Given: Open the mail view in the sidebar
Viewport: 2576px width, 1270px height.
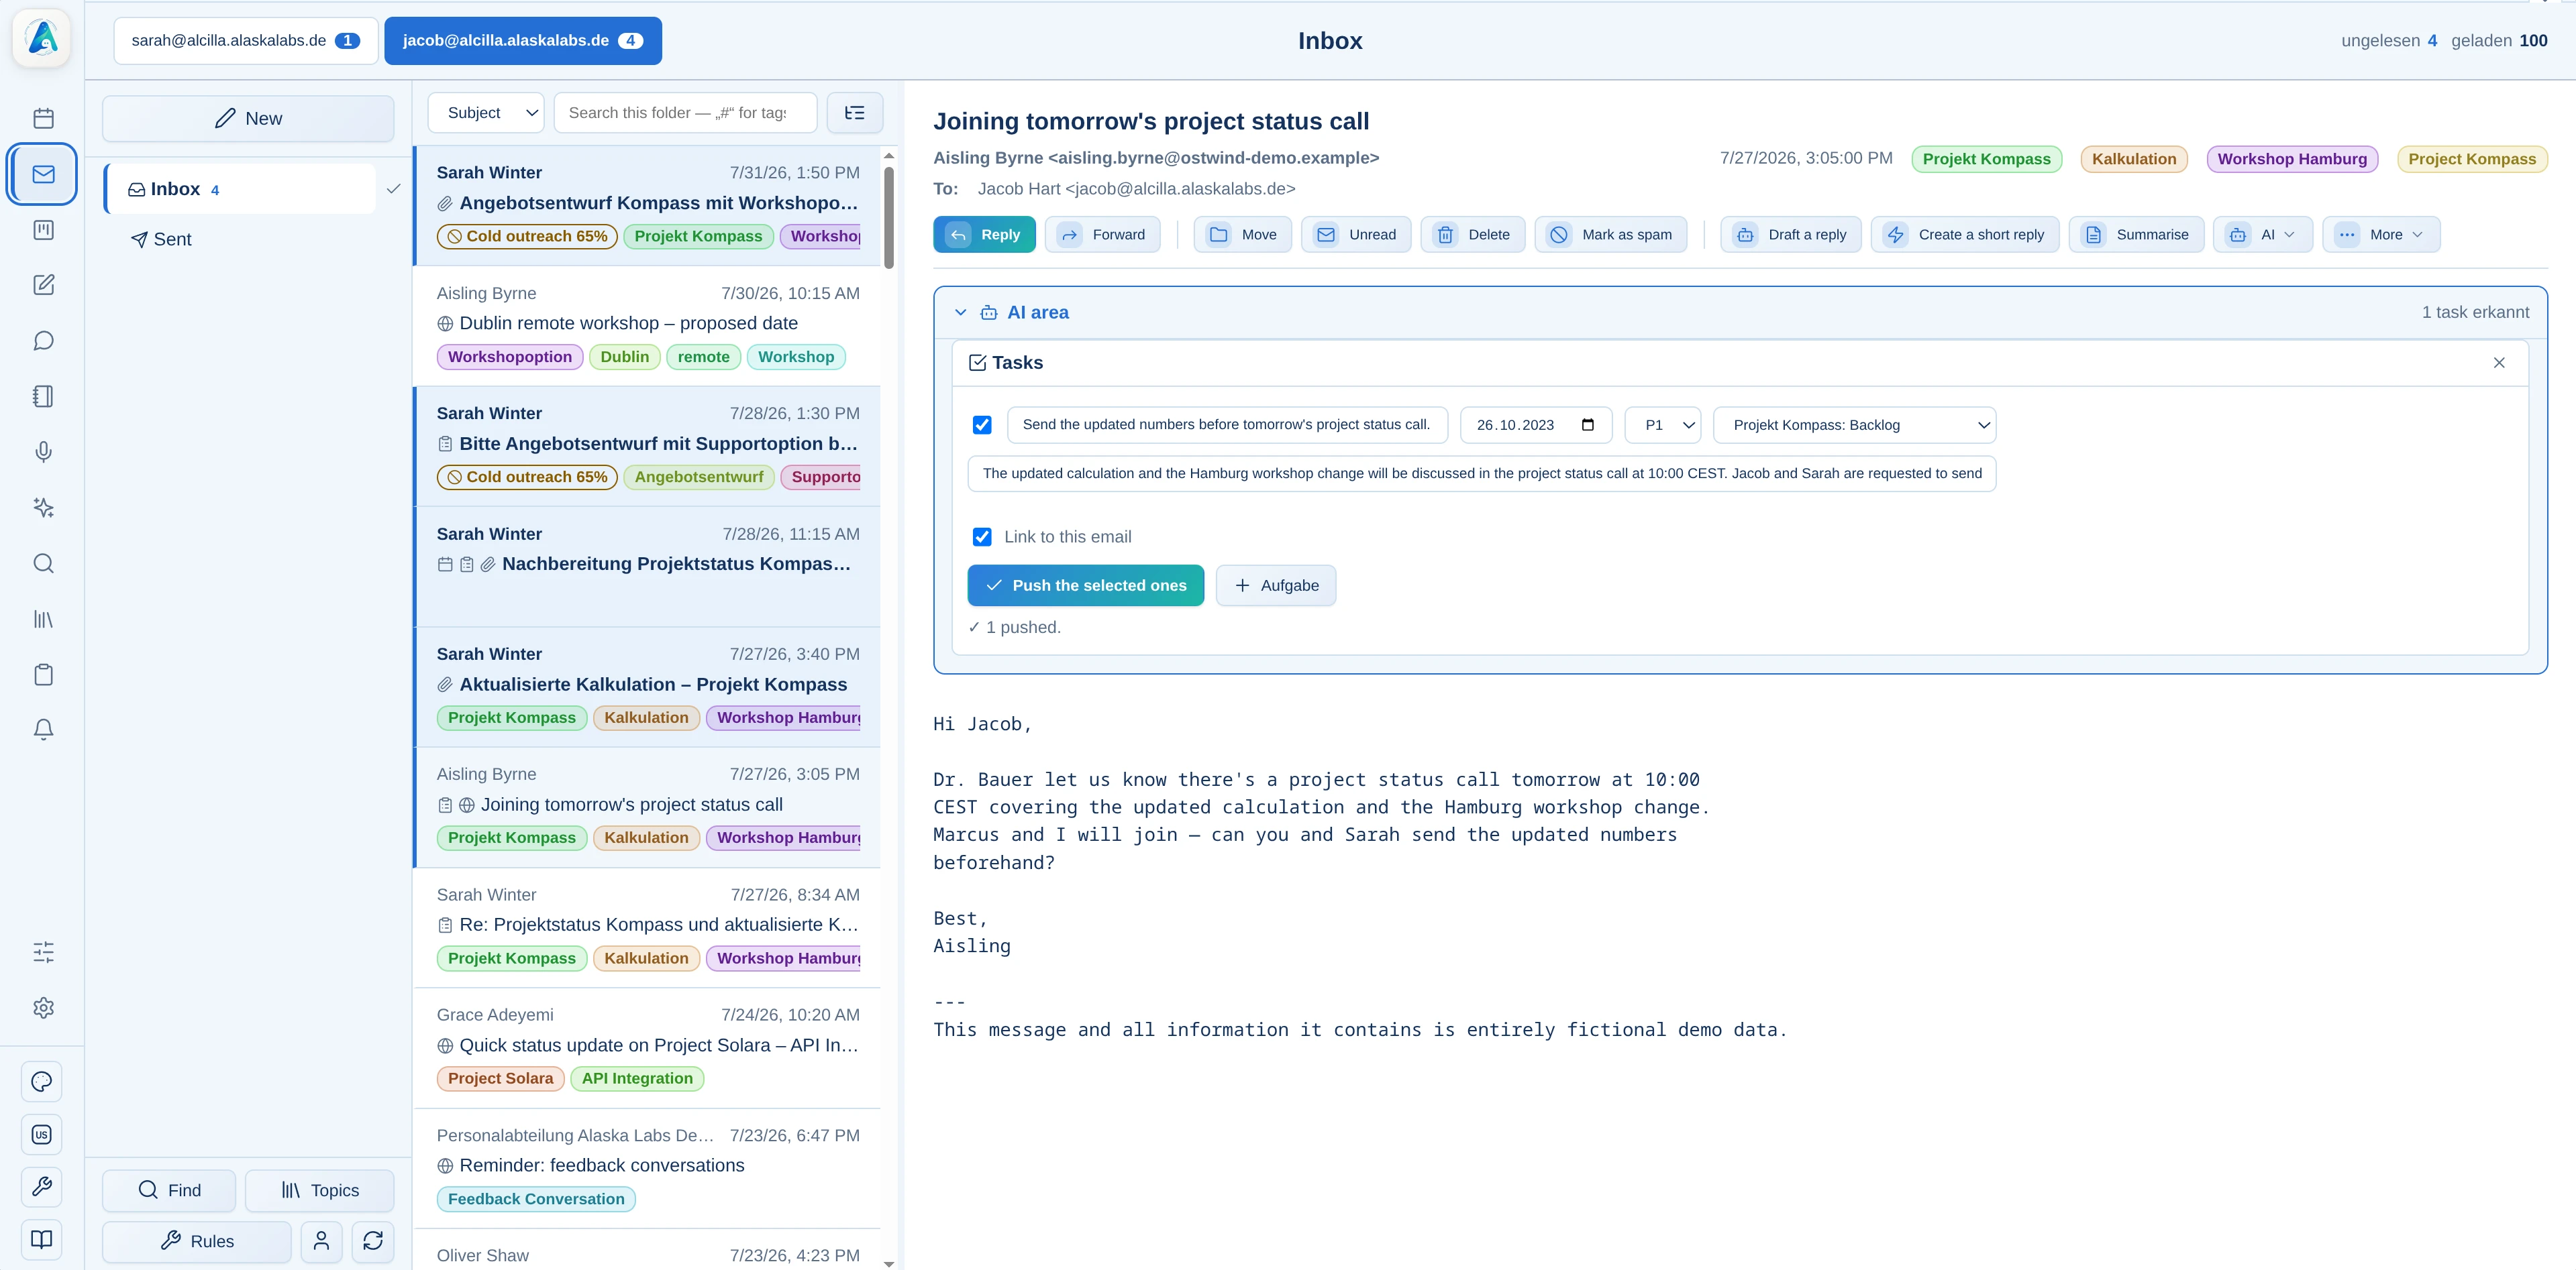Looking at the screenshot, I should point(43,174).
